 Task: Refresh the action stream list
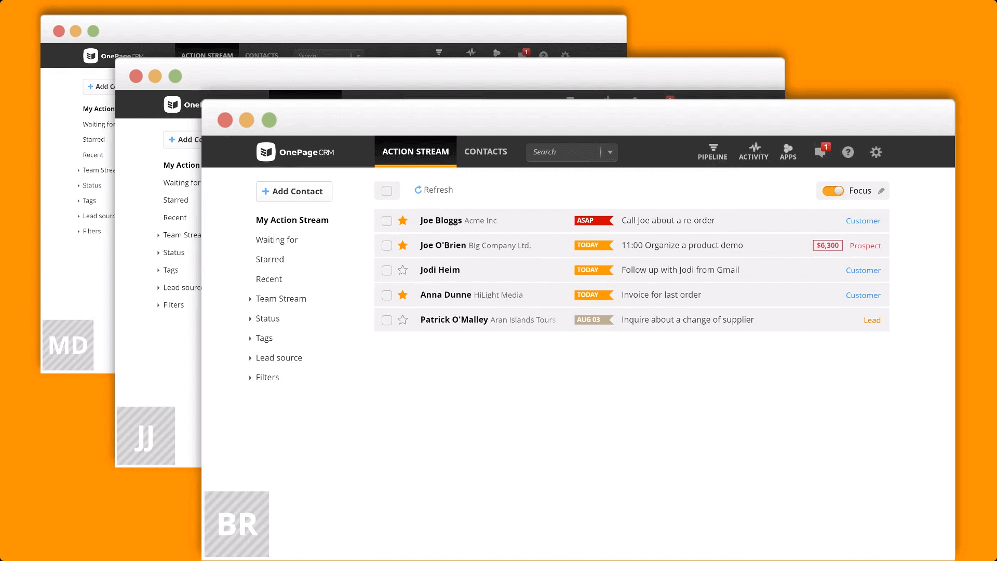pos(434,190)
